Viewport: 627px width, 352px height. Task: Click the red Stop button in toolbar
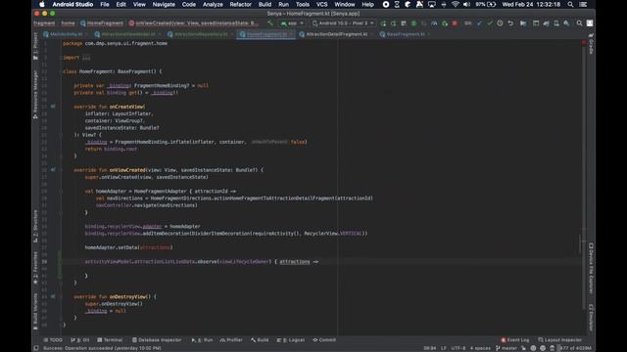click(455, 23)
